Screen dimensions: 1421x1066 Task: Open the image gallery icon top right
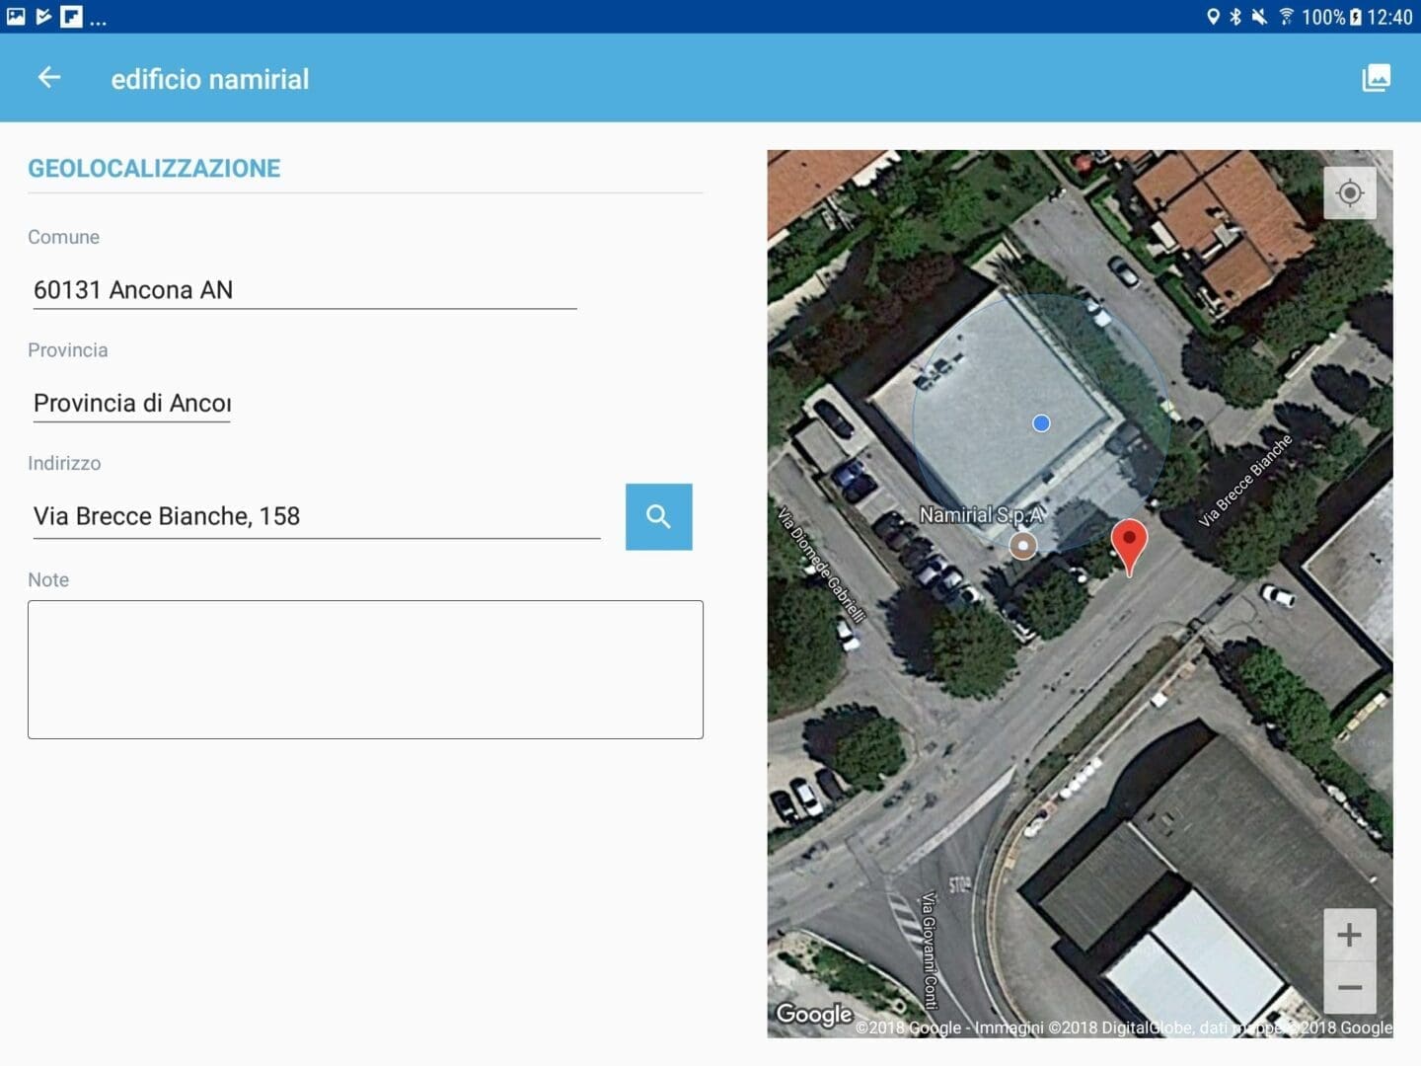point(1377,77)
